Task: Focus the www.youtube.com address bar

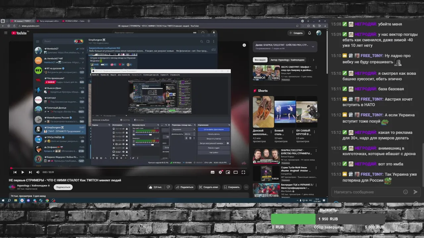Action: click(31, 26)
